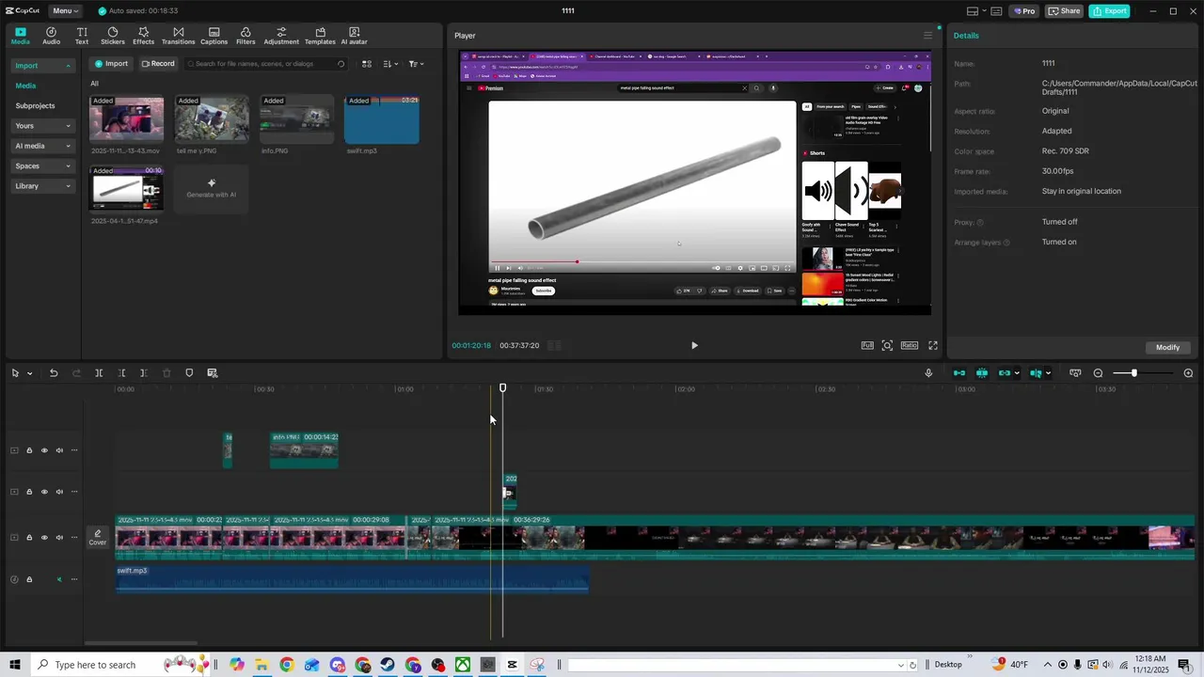Click the Record button in media panel
Screen dimensions: 1204x677
[158, 64]
